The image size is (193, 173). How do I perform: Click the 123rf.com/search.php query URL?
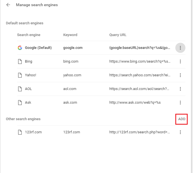point(139,132)
